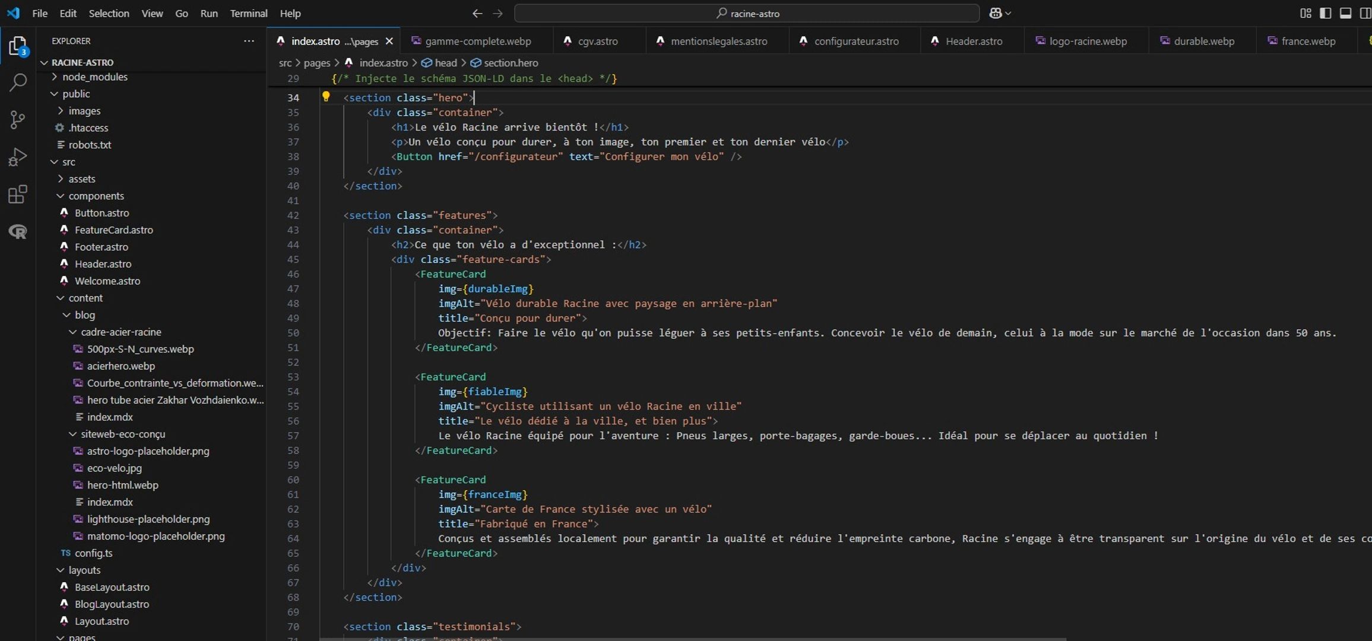The image size is (1372, 641).
Task: Open Explorer more actions ellipsis
Action: [x=249, y=41]
